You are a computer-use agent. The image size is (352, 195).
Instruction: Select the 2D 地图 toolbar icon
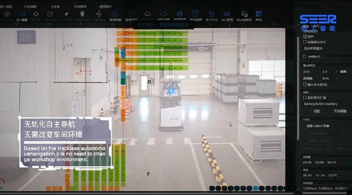pos(22,16)
